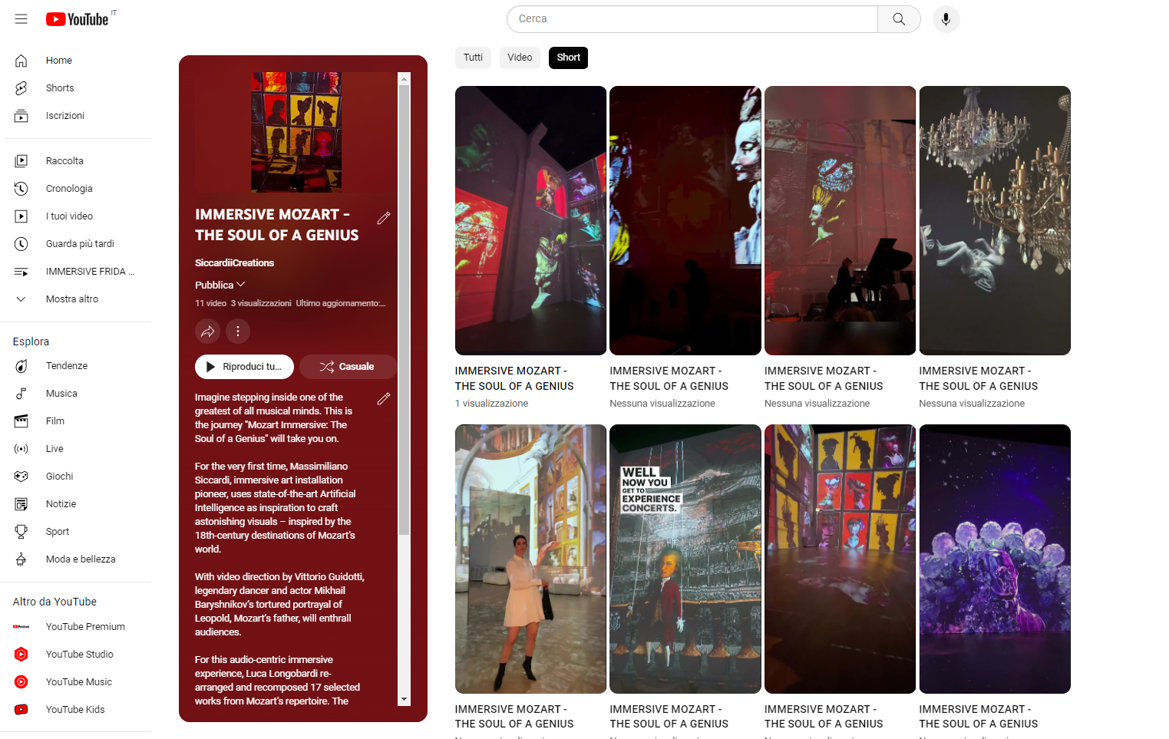1169x739 pixels.
Task: Click the Cerca search field
Action: point(692,19)
